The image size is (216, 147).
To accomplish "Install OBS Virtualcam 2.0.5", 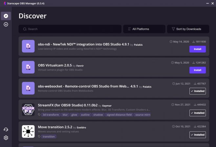I will point(198,70).
